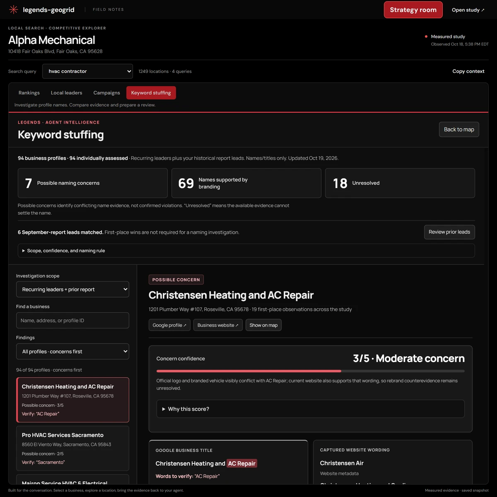
Task: Switch to the Local leaders tab
Action: (x=66, y=93)
